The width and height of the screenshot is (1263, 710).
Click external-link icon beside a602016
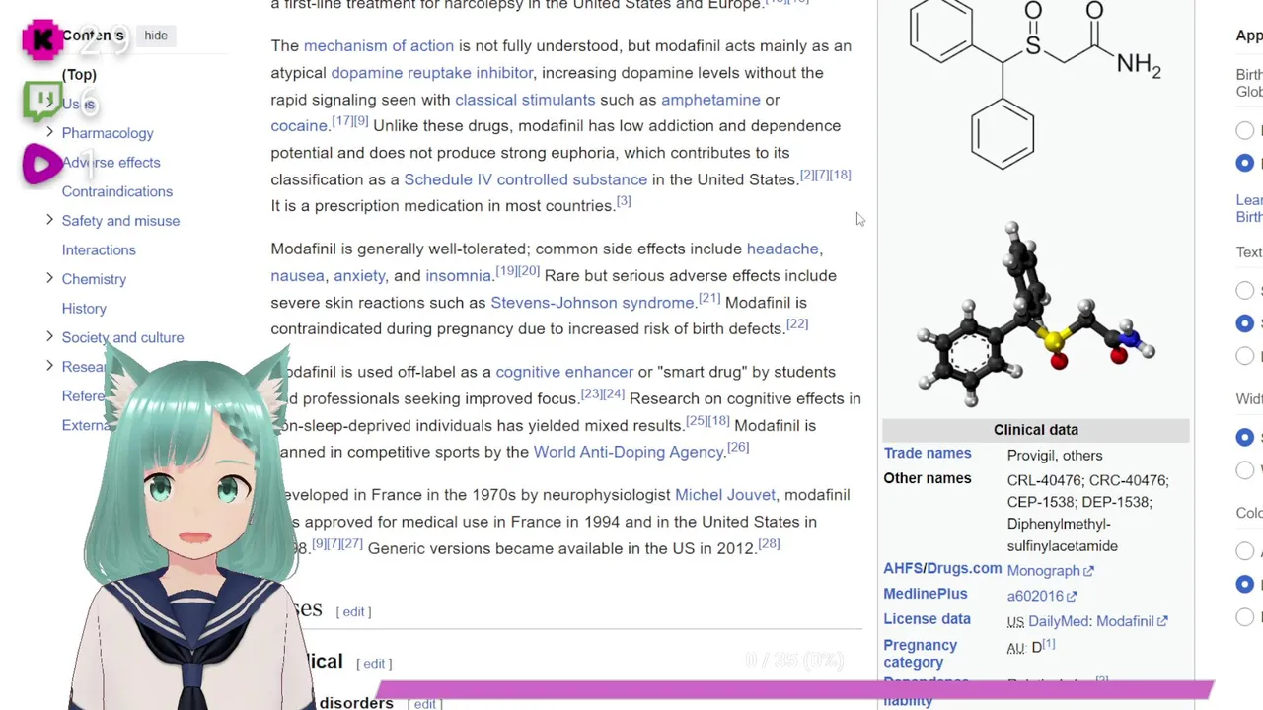point(1073,597)
